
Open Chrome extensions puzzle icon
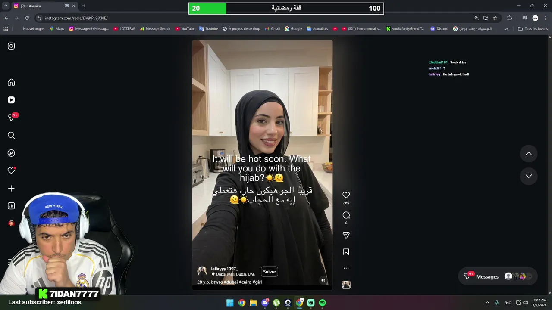509,18
